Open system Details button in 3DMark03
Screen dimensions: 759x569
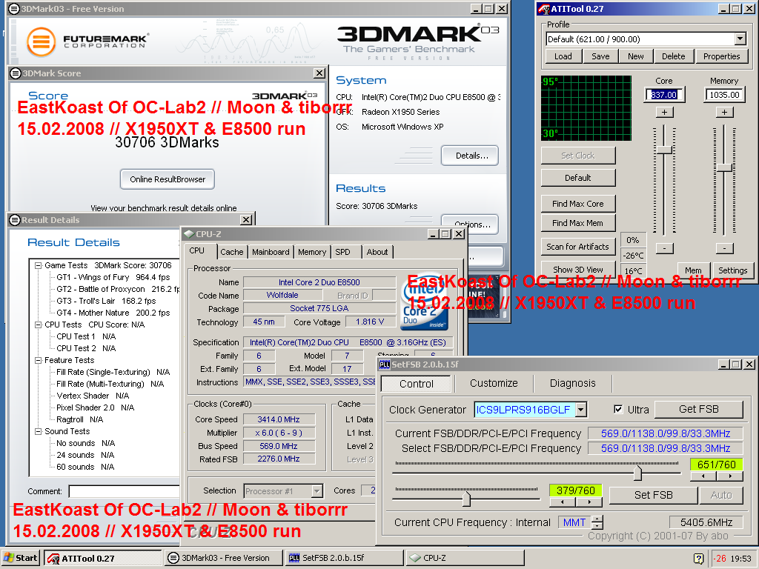coord(469,156)
